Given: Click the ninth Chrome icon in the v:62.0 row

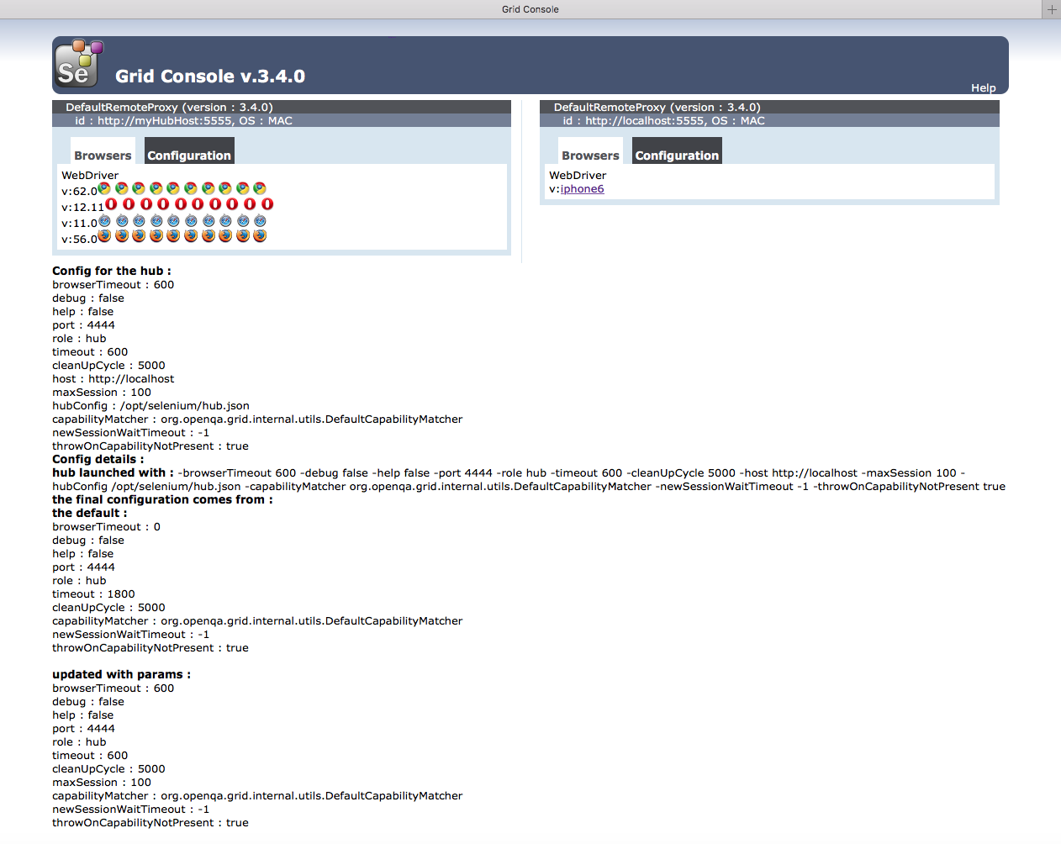Looking at the screenshot, I should coord(243,188).
